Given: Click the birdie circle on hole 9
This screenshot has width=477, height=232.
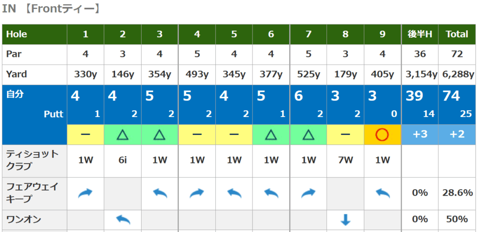Looking at the screenshot, I should click(382, 135).
